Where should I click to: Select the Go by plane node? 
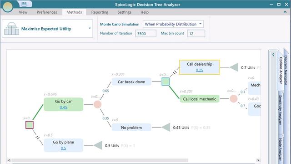click(x=64, y=145)
